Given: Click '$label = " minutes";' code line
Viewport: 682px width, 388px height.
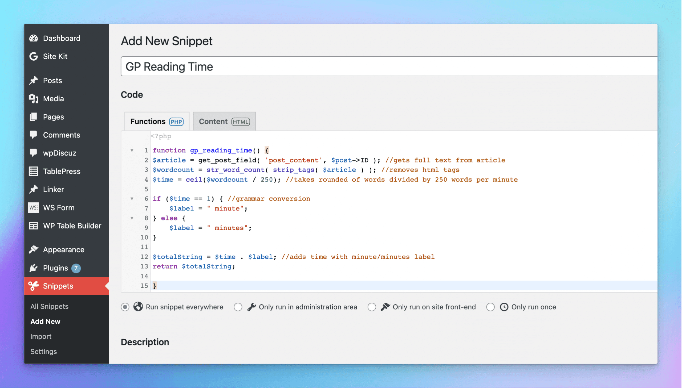Looking at the screenshot, I should click(211, 228).
